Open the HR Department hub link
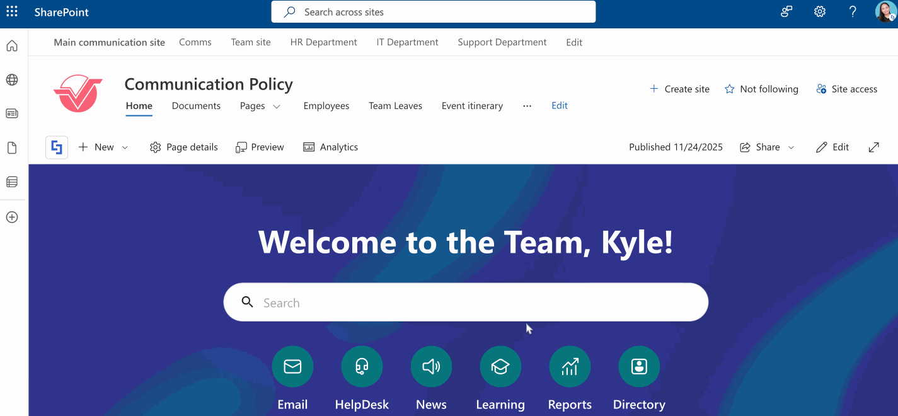898x416 pixels. tap(323, 42)
